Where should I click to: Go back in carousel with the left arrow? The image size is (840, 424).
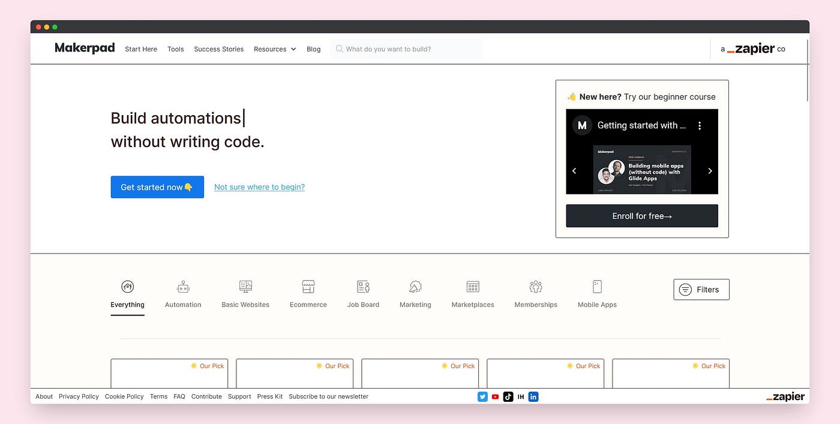coord(574,171)
